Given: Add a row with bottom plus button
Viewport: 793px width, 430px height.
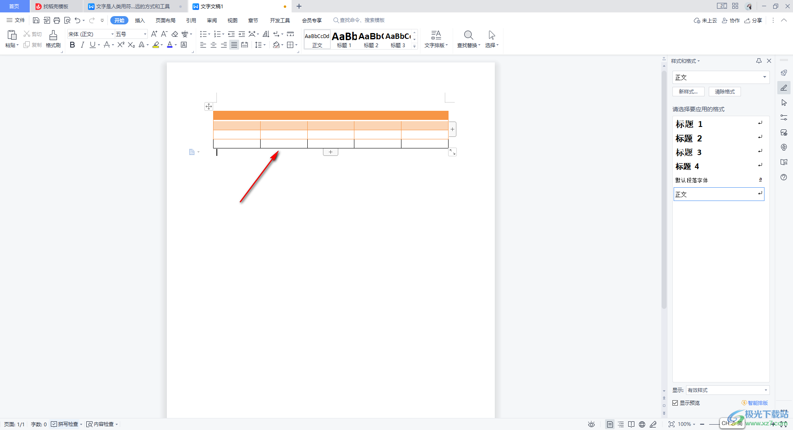Looking at the screenshot, I should click(330, 152).
